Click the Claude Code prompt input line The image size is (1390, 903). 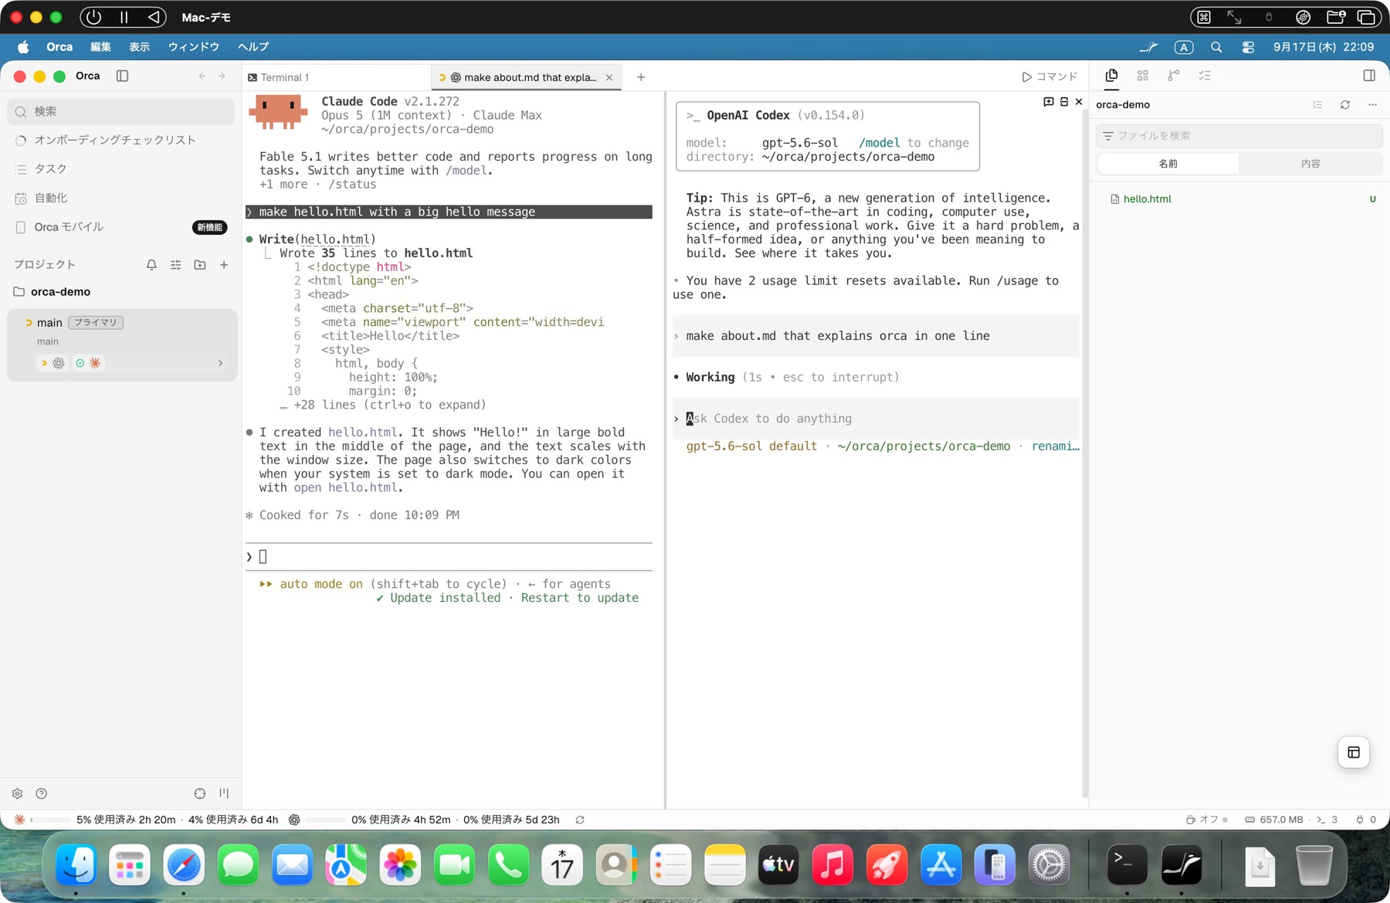(x=449, y=557)
